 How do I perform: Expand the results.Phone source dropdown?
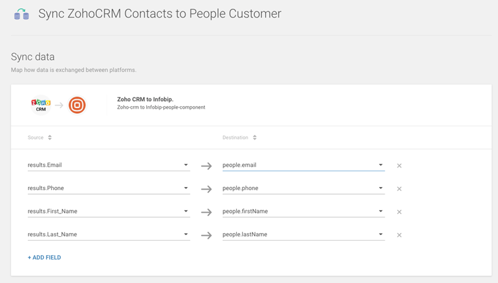(x=185, y=188)
